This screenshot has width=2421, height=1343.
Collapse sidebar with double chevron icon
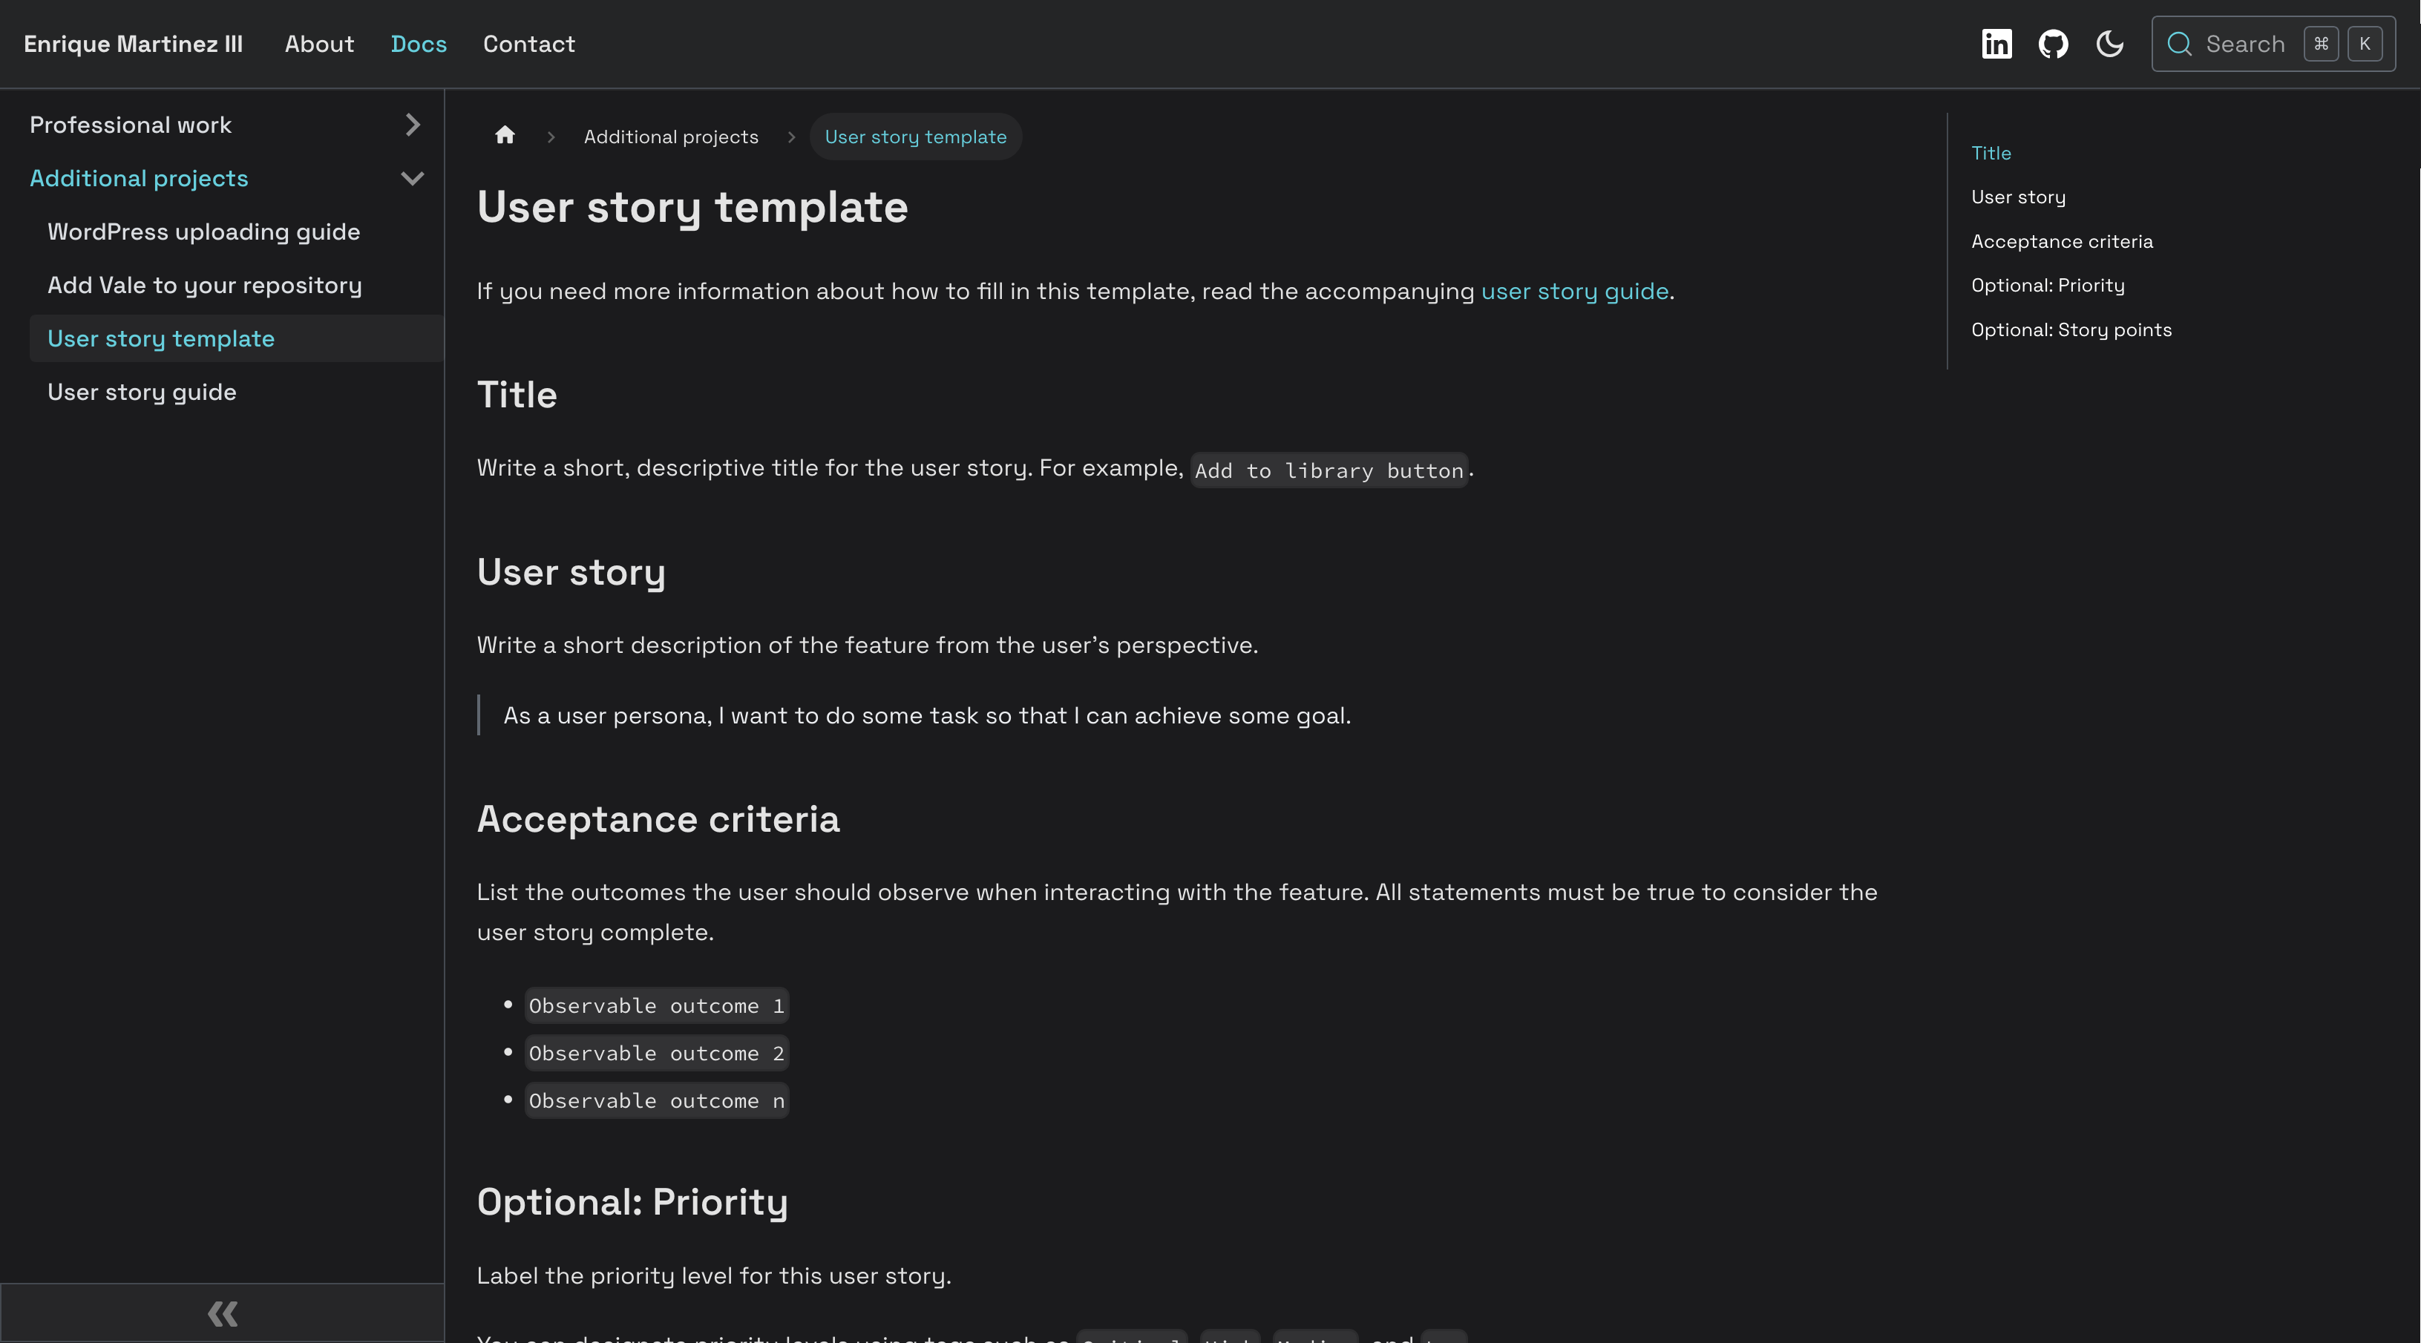tap(222, 1313)
